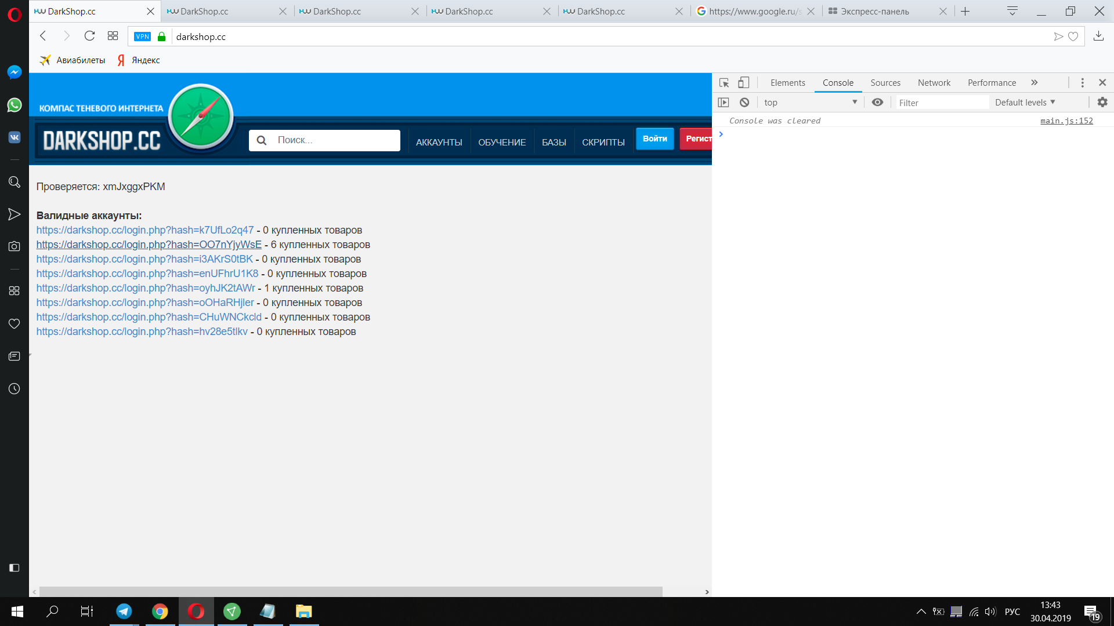Open history clock icon in sidebar

click(x=15, y=389)
